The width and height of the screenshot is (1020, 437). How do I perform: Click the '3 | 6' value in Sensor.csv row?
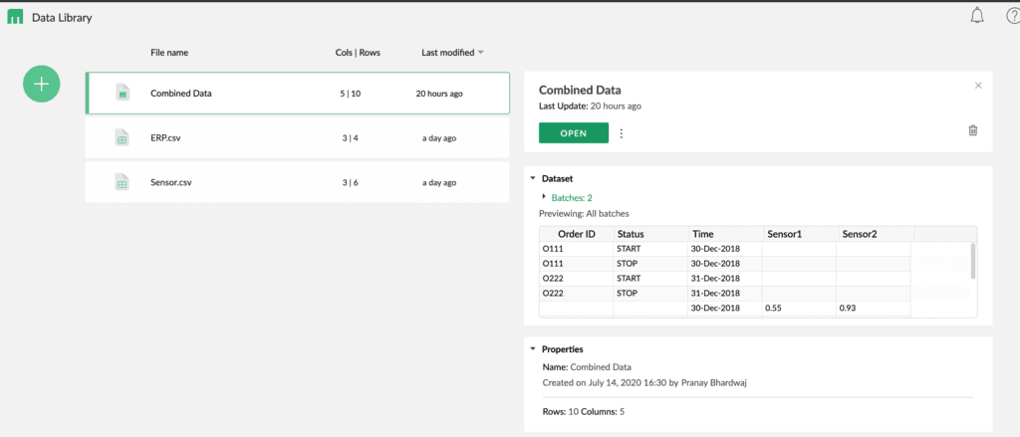[x=350, y=183]
